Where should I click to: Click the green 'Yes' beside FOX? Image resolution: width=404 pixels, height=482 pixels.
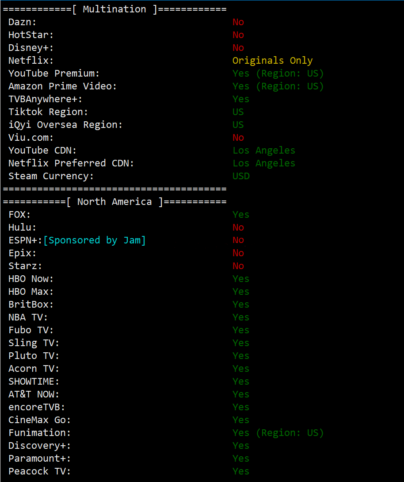241,215
